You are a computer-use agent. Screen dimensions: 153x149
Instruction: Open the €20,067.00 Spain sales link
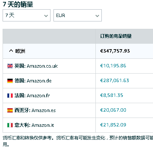113,110
